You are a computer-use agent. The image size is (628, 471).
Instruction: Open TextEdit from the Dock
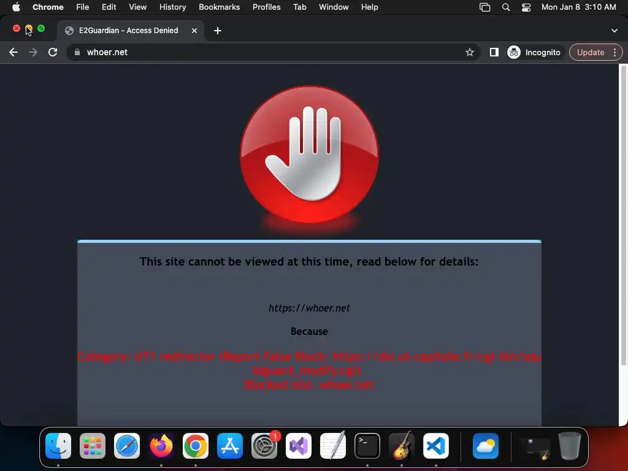click(333, 446)
